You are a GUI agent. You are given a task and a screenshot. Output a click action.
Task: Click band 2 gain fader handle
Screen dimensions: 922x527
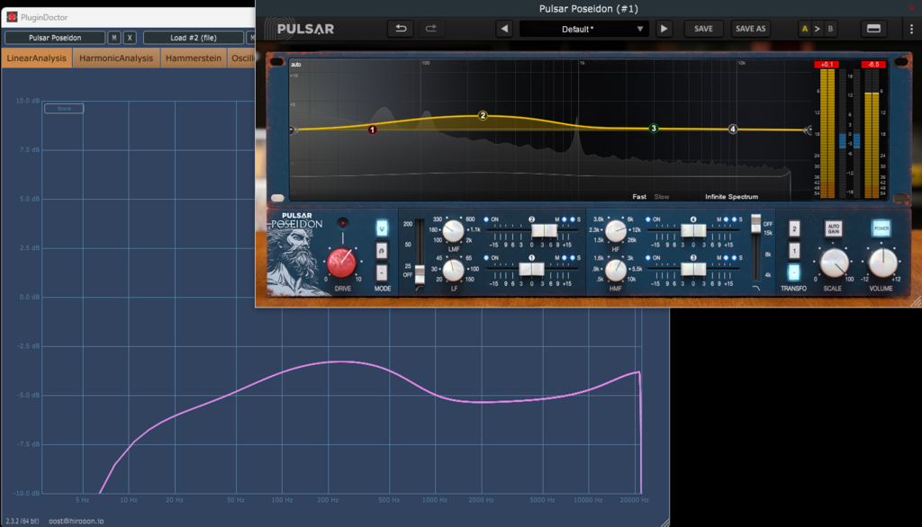544,230
